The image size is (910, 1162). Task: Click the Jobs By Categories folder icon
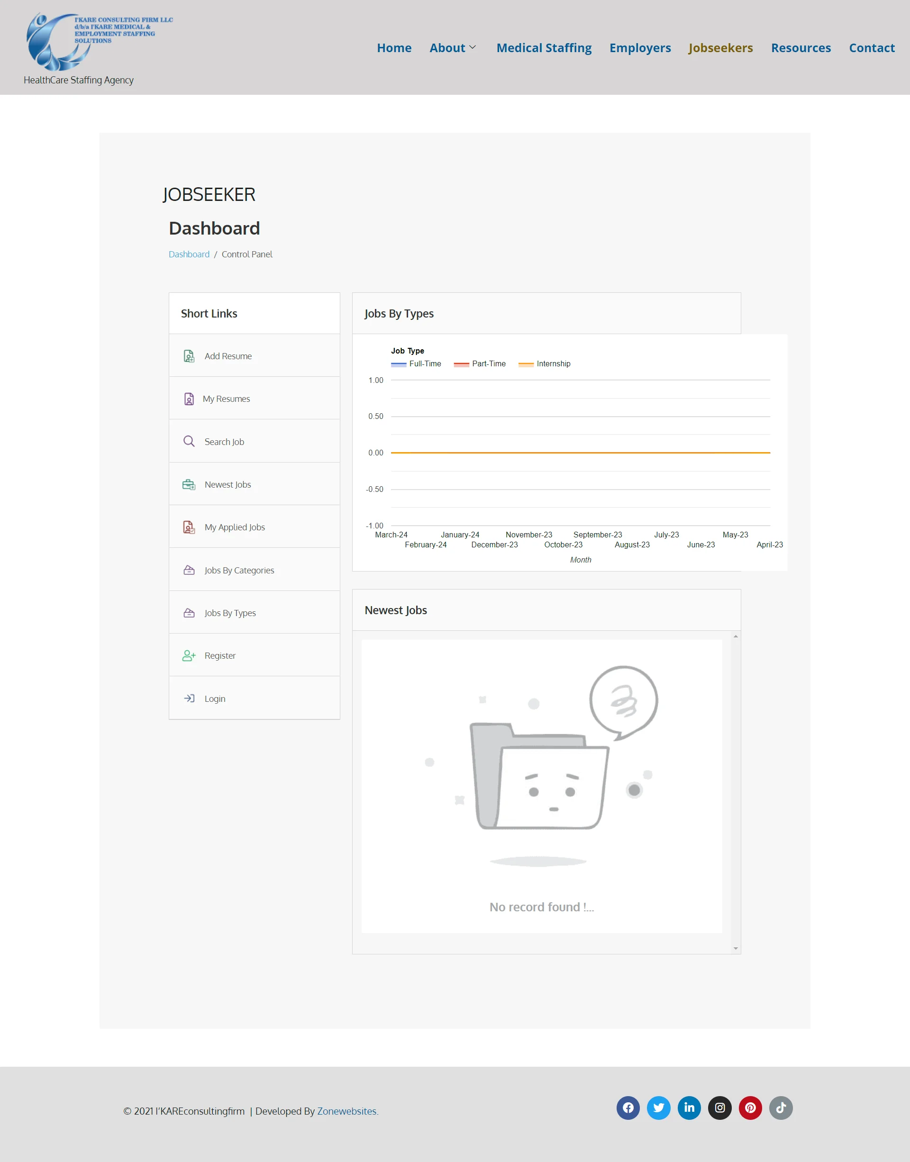189,570
